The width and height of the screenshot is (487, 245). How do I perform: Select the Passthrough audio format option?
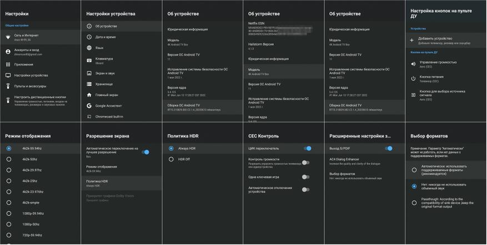pos(414,203)
